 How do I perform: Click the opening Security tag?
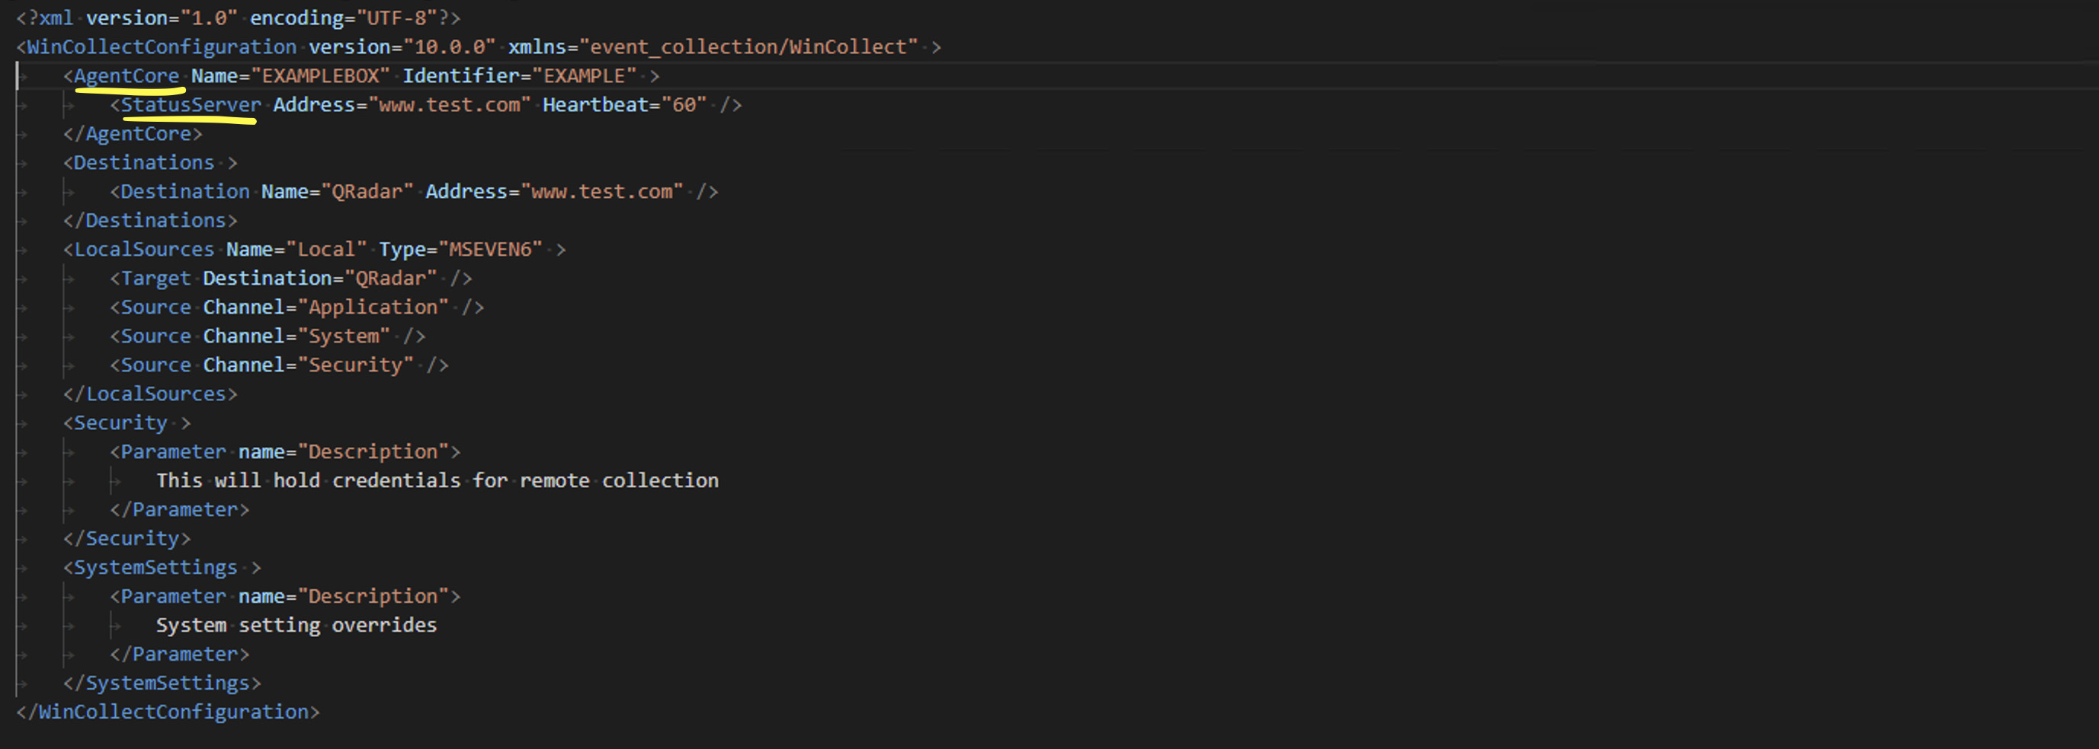[120, 422]
